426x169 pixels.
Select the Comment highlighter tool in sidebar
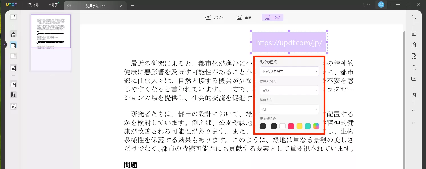pos(13,34)
